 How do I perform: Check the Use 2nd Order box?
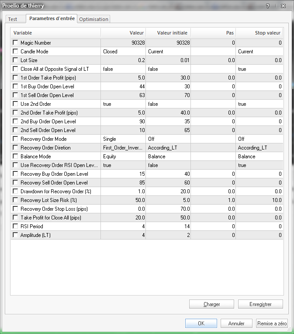(15, 104)
